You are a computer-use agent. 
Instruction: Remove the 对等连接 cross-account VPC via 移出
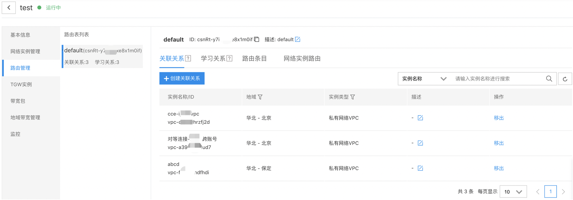pos(499,143)
